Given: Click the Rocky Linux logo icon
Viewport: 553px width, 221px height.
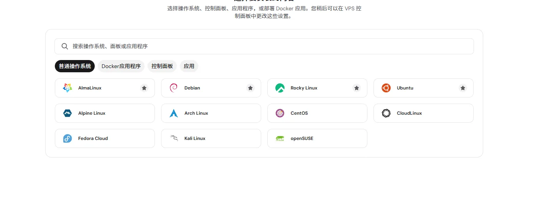Looking at the screenshot, I should coord(280,88).
